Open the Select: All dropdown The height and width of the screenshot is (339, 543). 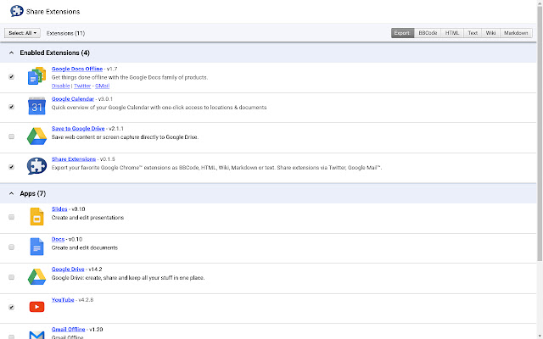(x=22, y=33)
